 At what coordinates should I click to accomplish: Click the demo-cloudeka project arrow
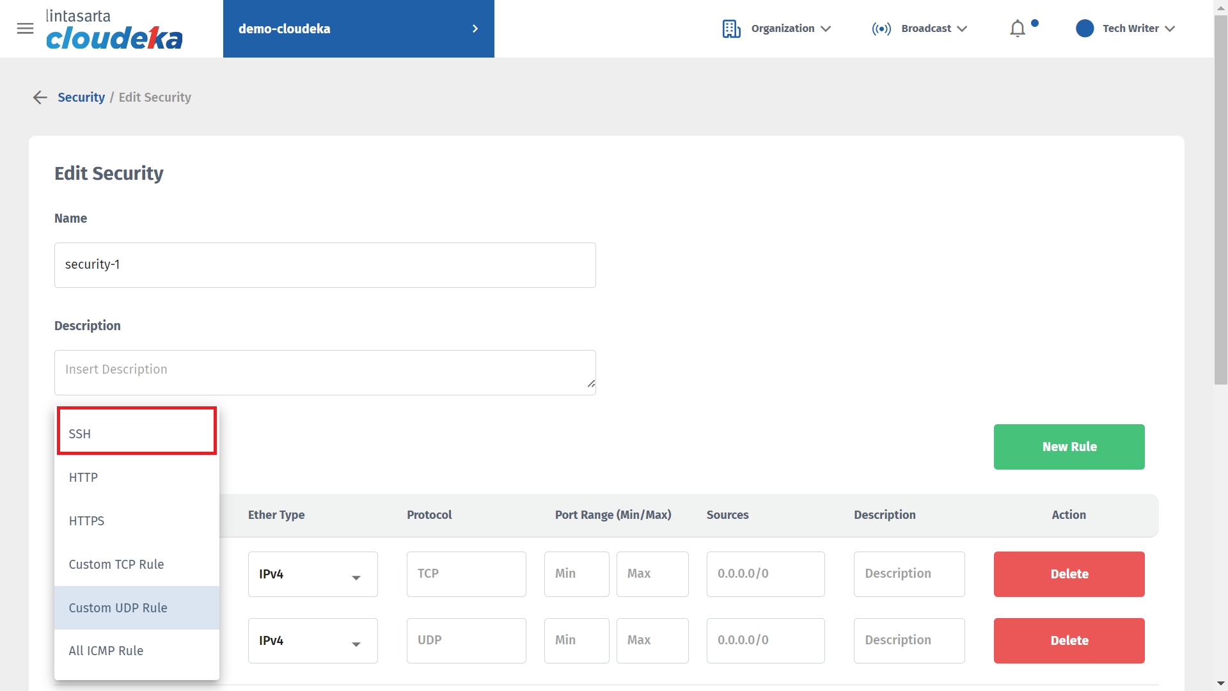[475, 29]
